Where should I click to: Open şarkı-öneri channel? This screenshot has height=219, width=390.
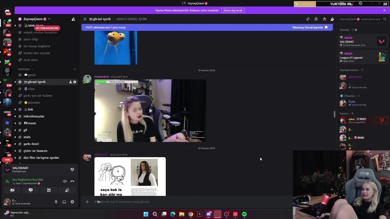(31, 144)
